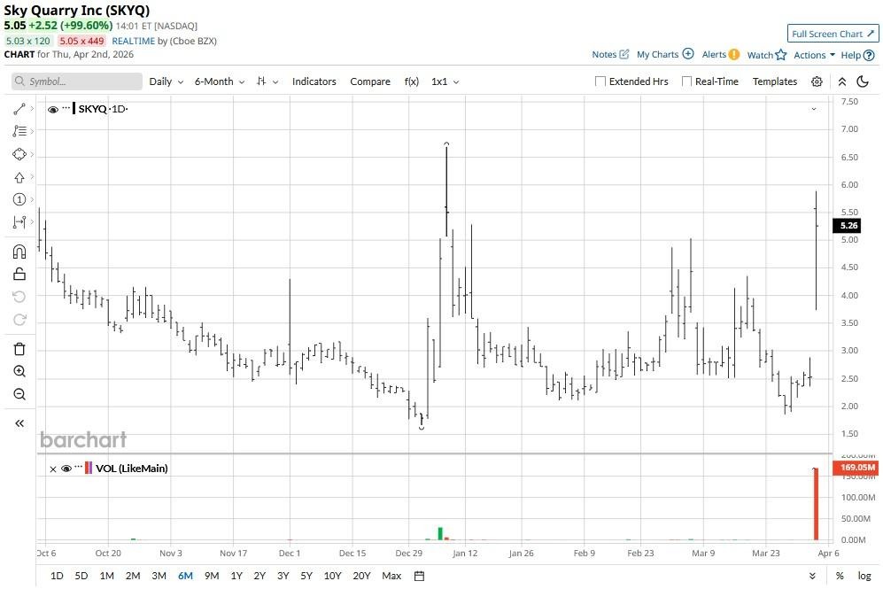Image resolution: width=883 pixels, height=589 pixels.
Task: Click the Symbol search field
Action: tap(76, 81)
